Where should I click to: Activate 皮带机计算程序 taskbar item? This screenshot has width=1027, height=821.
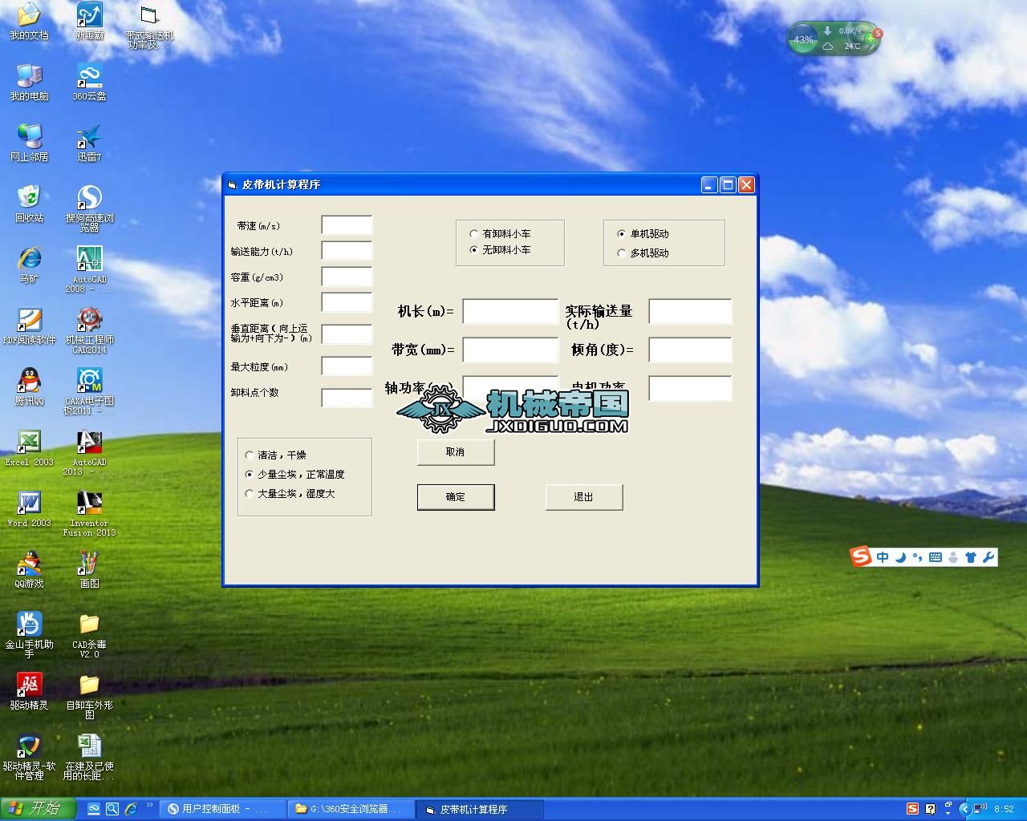[481, 809]
